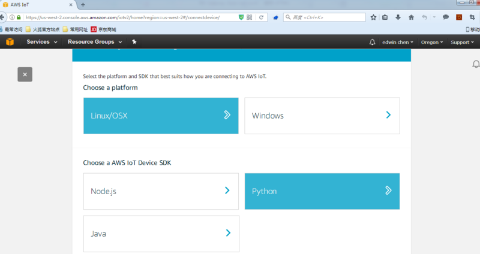Change region using the Oregon dropdown
Viewport: 480px width, 254px height.
point(431,42)
